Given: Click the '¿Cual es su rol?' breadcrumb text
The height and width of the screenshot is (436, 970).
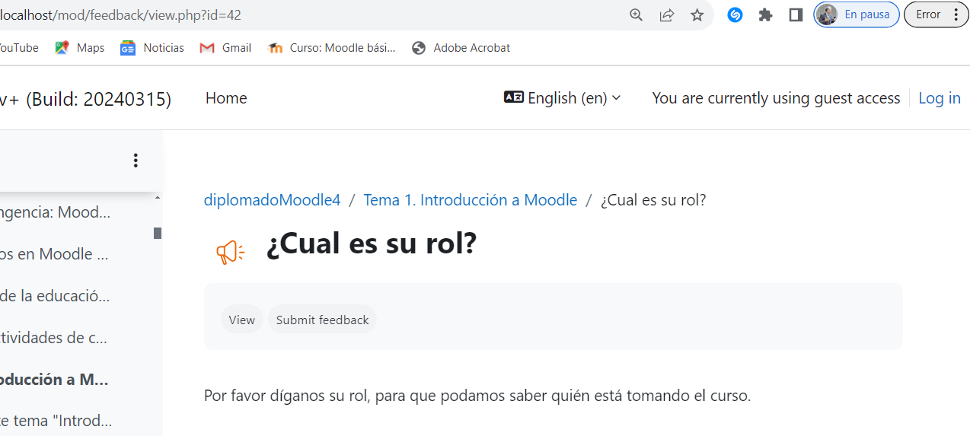Looking at the screenshot, I should [x=653, y=200].
